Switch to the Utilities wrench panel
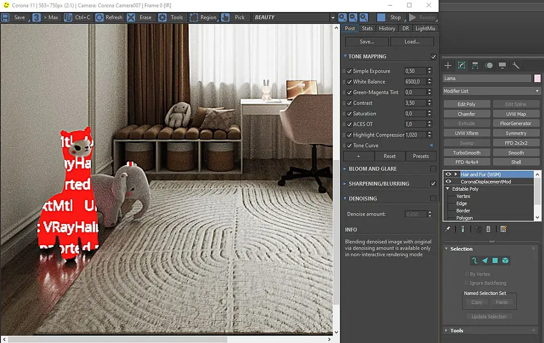 [x=516, y=66]
